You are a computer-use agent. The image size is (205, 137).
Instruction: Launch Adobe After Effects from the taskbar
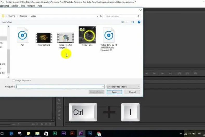[x=63, y=133]
